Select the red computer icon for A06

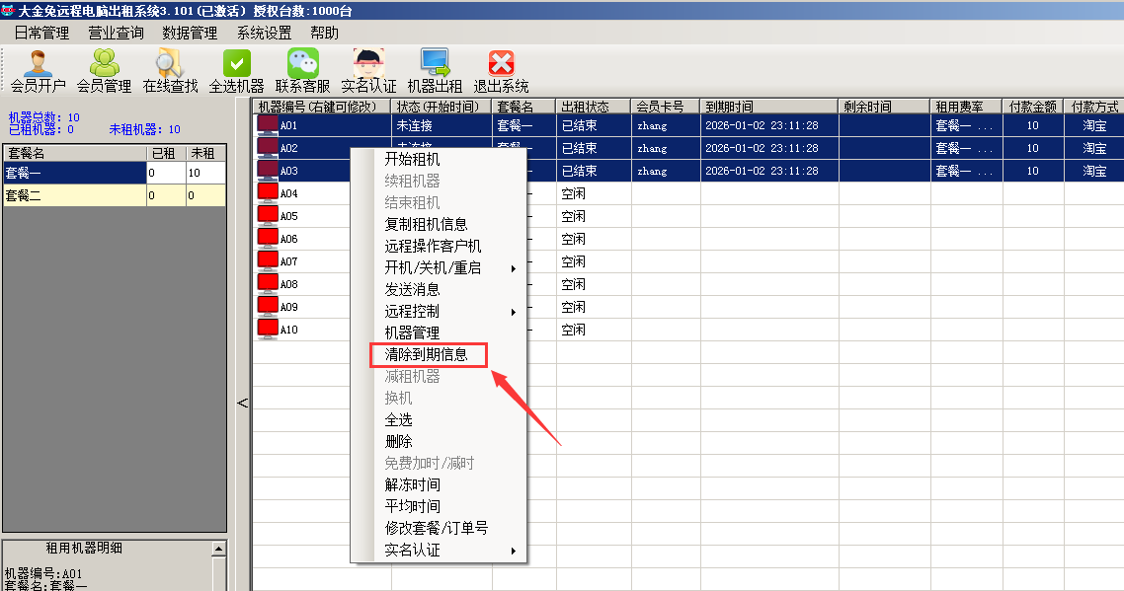coord(268,239)
